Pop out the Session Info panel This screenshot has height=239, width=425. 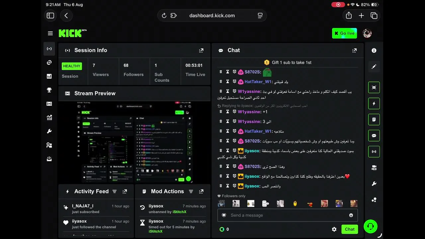201,50
